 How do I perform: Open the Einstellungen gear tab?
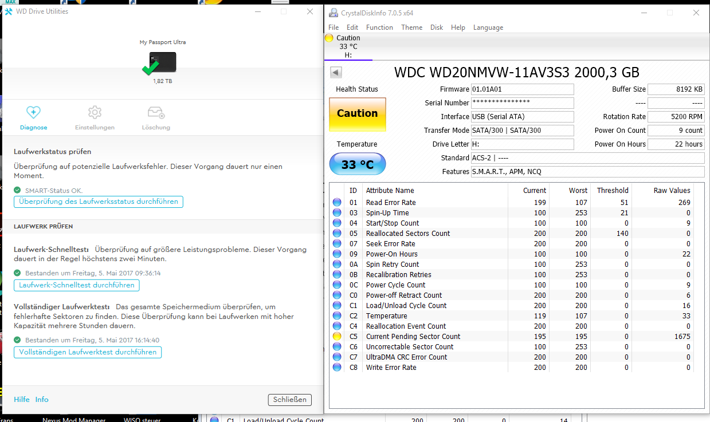[x=95, y=118]
